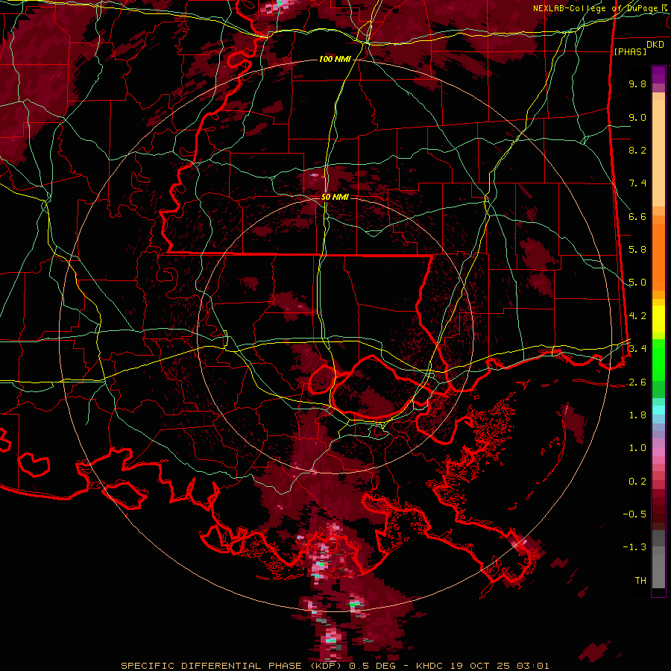Click the 1.0 value on the color scale

click(x=637, y=448)
